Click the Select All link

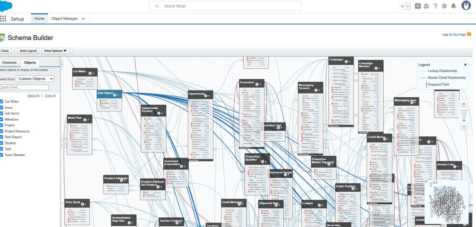33,95
